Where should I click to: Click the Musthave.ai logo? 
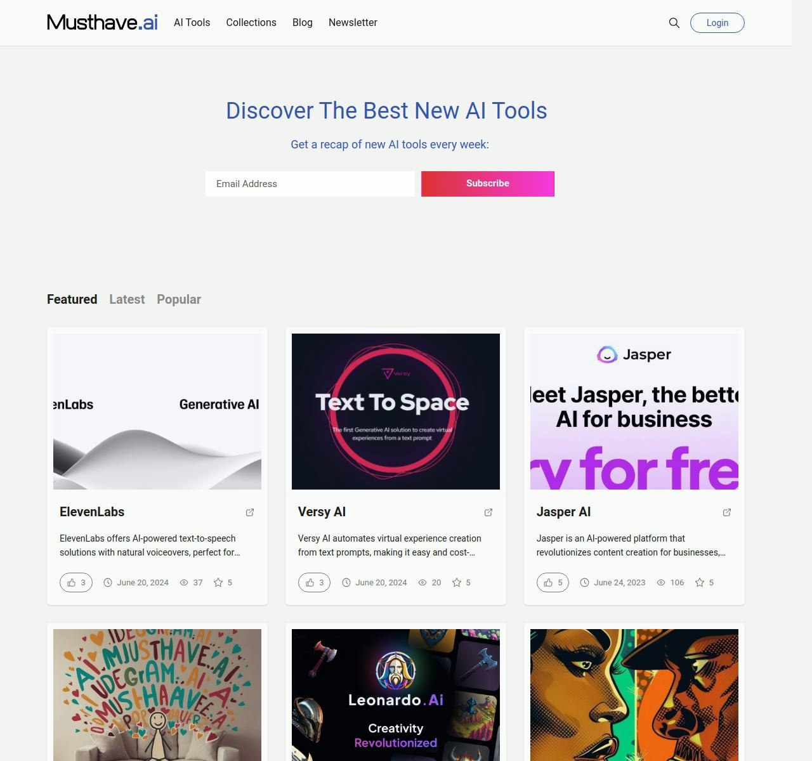[102, 22]
